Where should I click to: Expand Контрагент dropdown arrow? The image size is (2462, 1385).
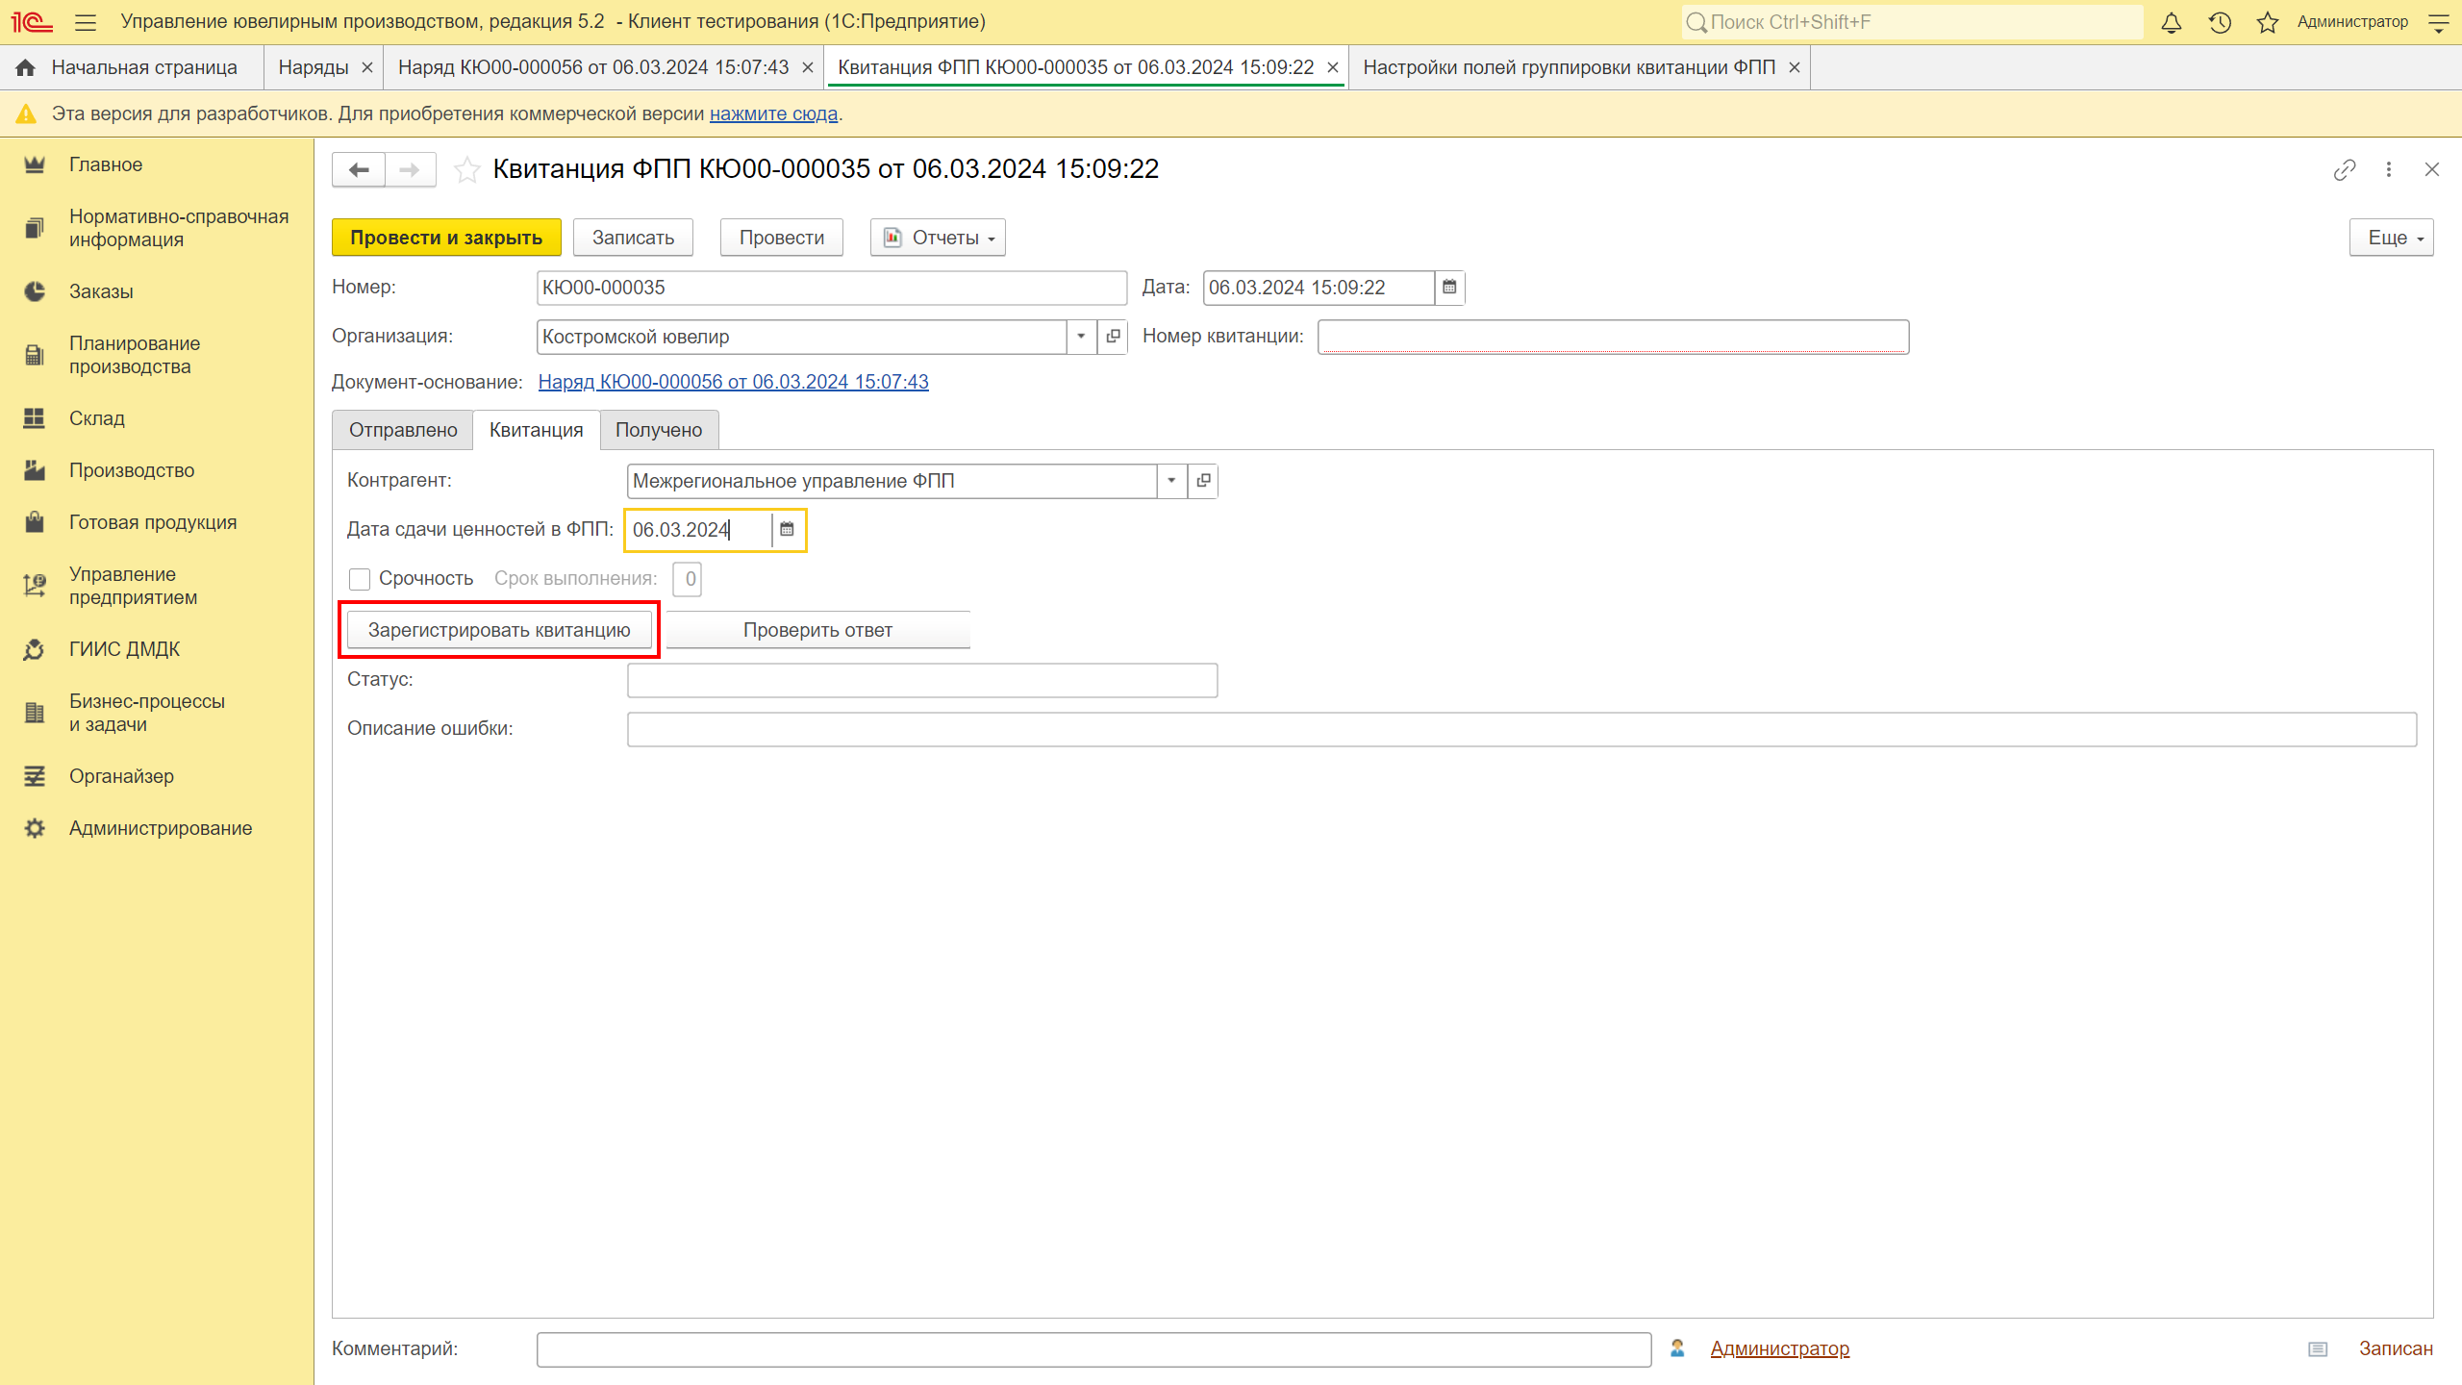pos(1171,481)
